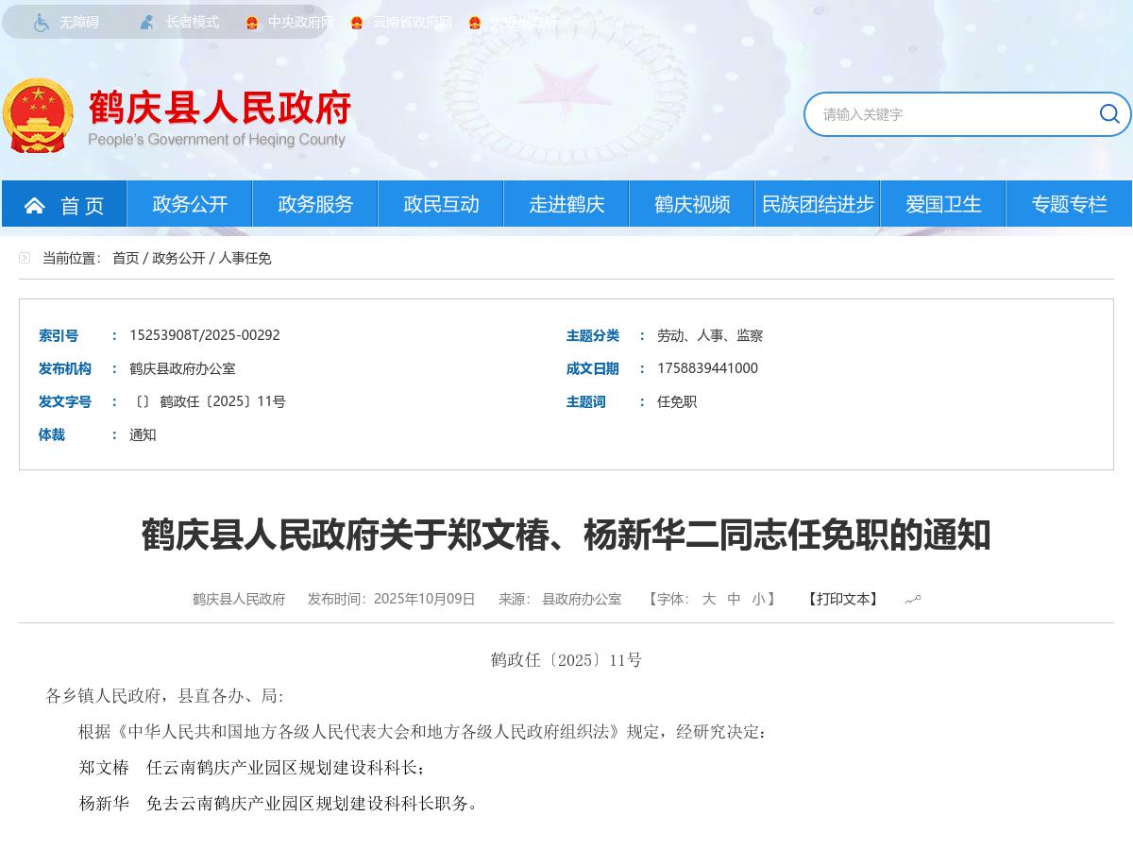This screenshot has width=1133, height=850.
Task: Click the share icon after 打印文本
Action: 912,598
